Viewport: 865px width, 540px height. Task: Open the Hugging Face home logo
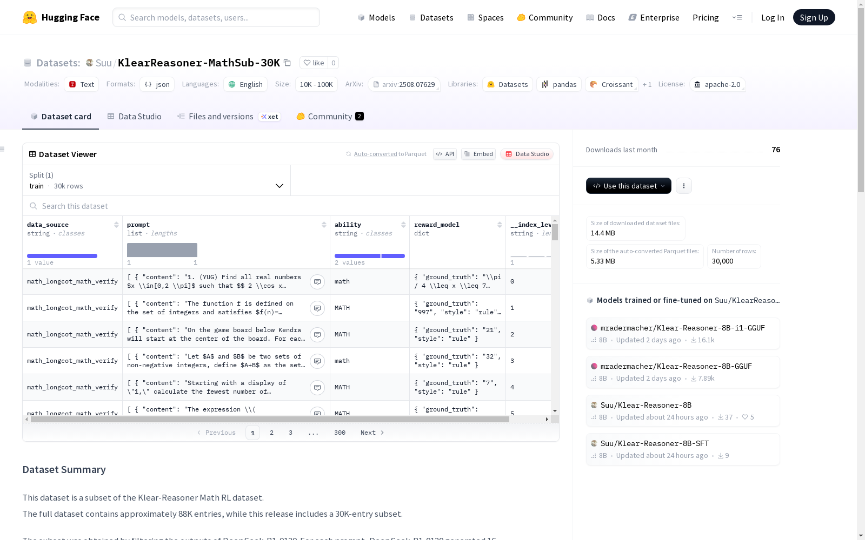61,17
